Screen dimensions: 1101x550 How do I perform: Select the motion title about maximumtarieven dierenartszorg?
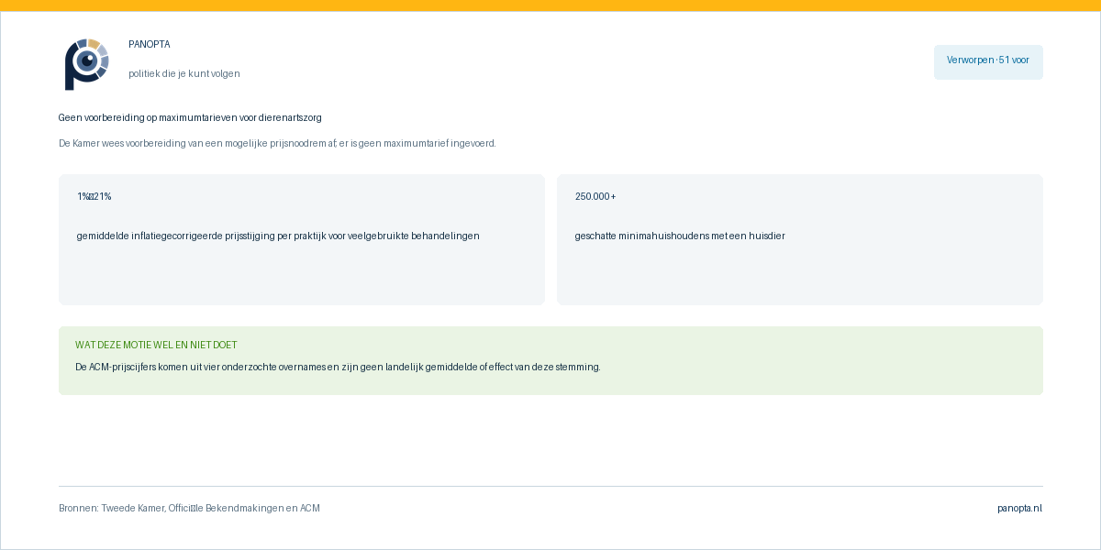[190, 117]
